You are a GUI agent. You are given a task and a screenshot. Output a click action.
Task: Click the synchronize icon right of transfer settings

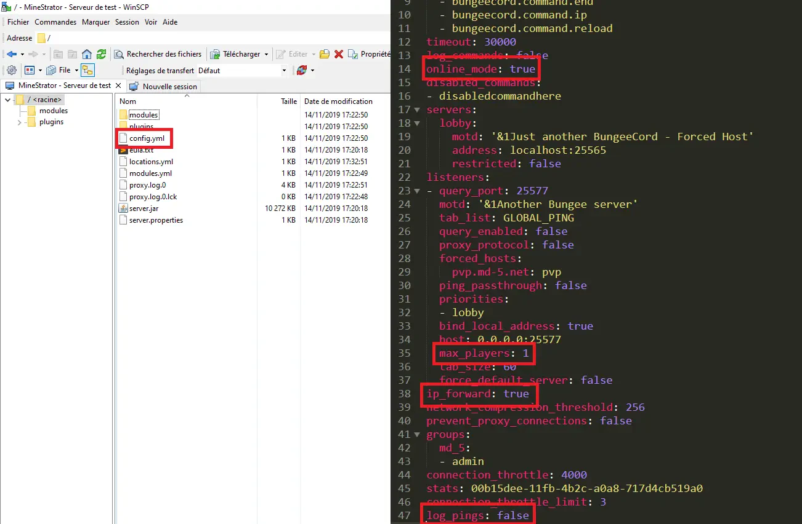point(302,70)
